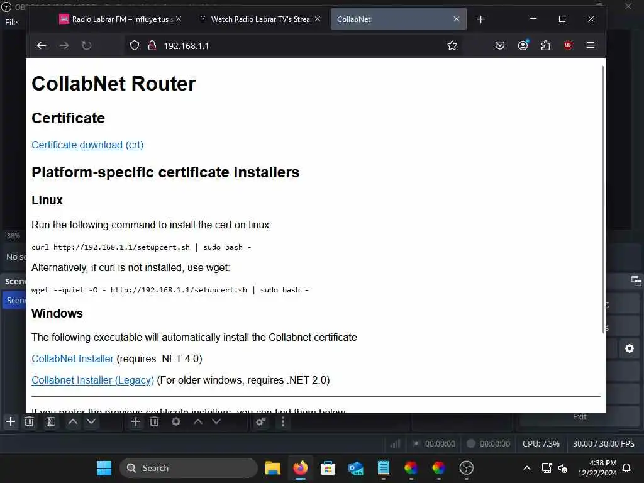This screenshot has height=483, width=644.
Task: Click the taskbar Search box
Action: (189, 468)
